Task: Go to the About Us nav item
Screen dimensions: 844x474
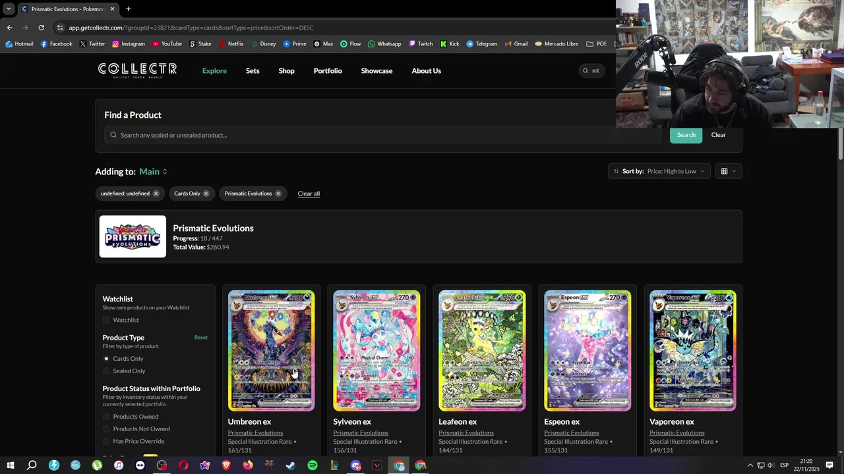Action: pos(426,70)
